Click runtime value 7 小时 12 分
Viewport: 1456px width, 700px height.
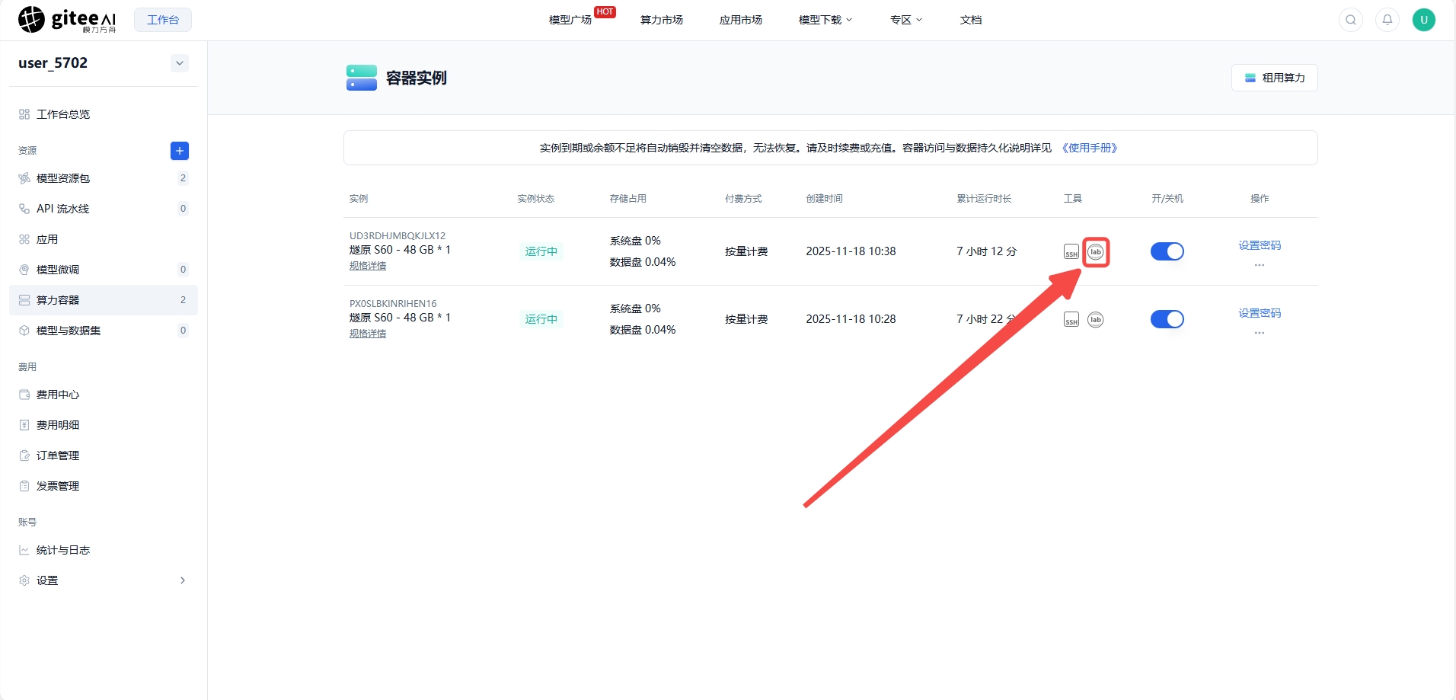point(987,251)
